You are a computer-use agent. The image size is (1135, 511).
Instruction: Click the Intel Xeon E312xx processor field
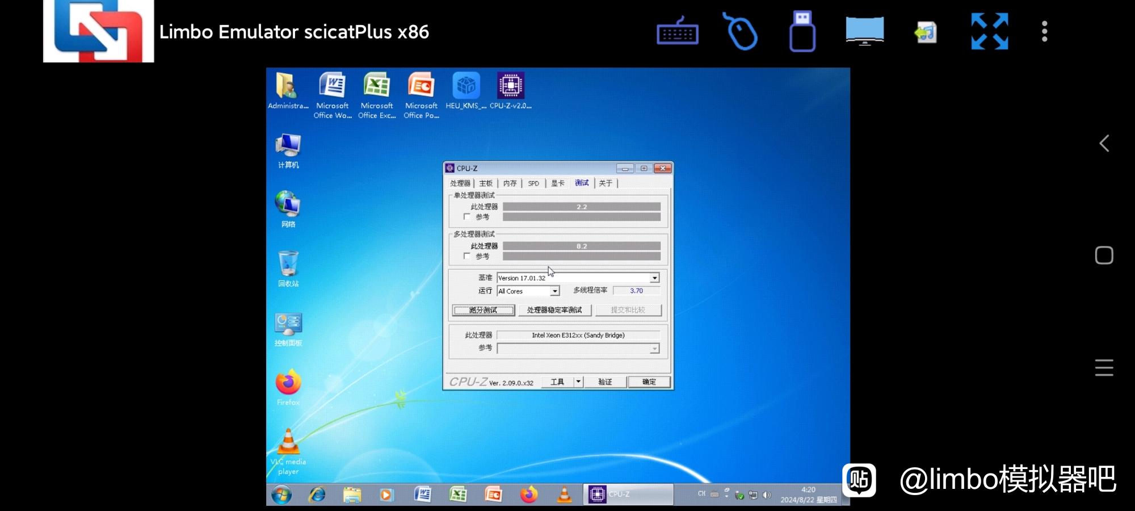tap(578, 335)
